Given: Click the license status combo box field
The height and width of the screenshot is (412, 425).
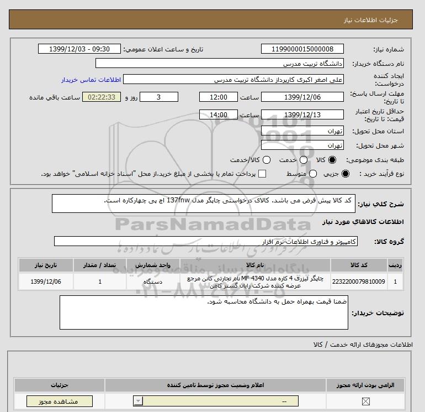Looking at the screenshot, I should [x=216, y=401].
